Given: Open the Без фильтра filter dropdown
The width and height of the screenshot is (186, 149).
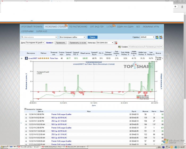Looking at the screenshot, I should [x=105, y=43].
